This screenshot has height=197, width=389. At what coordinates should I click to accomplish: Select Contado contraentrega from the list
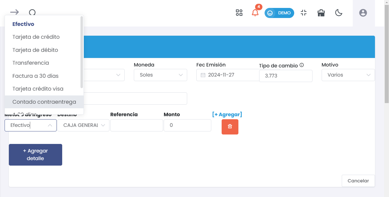coord(44,102)
